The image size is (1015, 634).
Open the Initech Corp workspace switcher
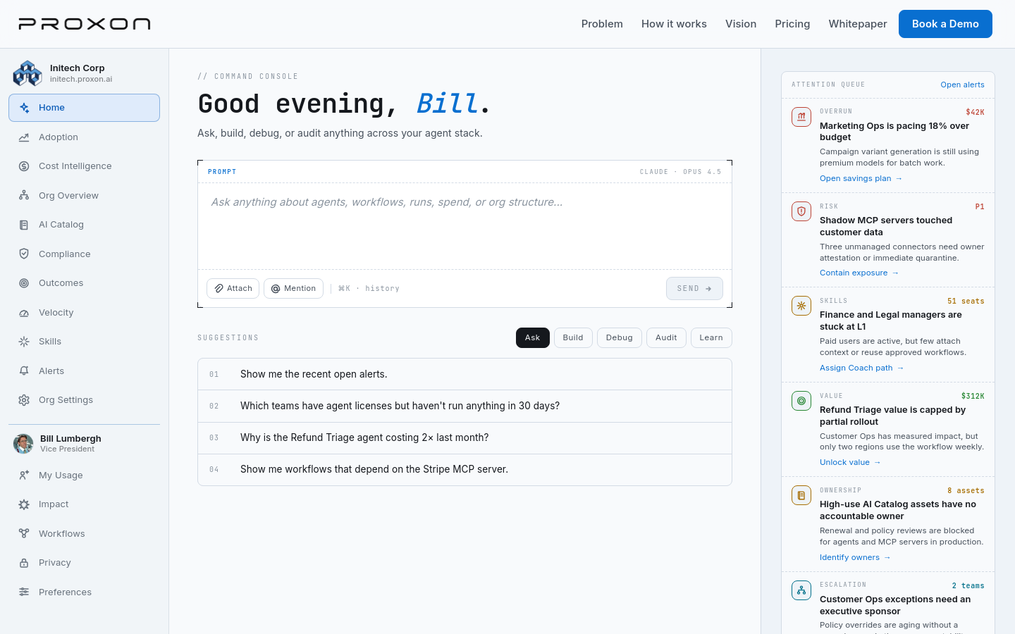tap(84, 73)
